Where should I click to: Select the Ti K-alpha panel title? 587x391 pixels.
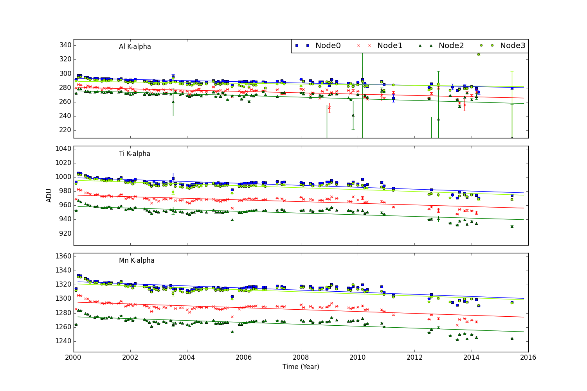(x=135, y=154)
